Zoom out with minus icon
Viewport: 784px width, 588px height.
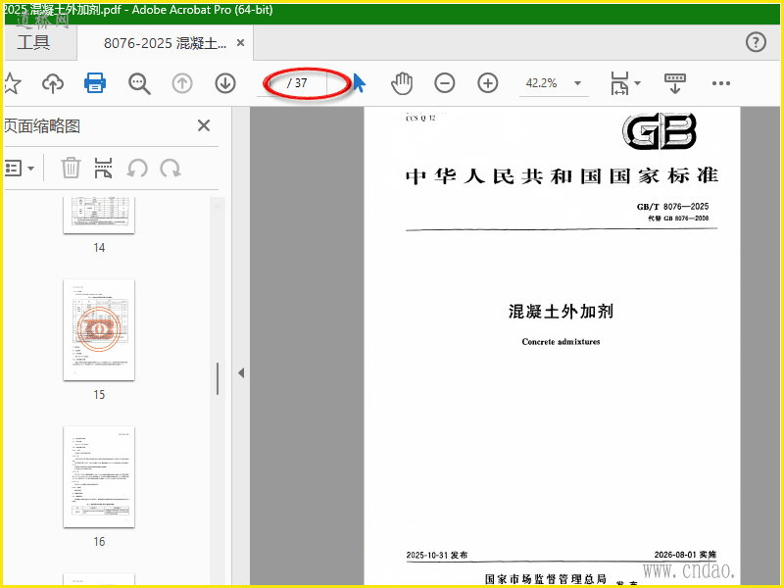coord(445,83)
